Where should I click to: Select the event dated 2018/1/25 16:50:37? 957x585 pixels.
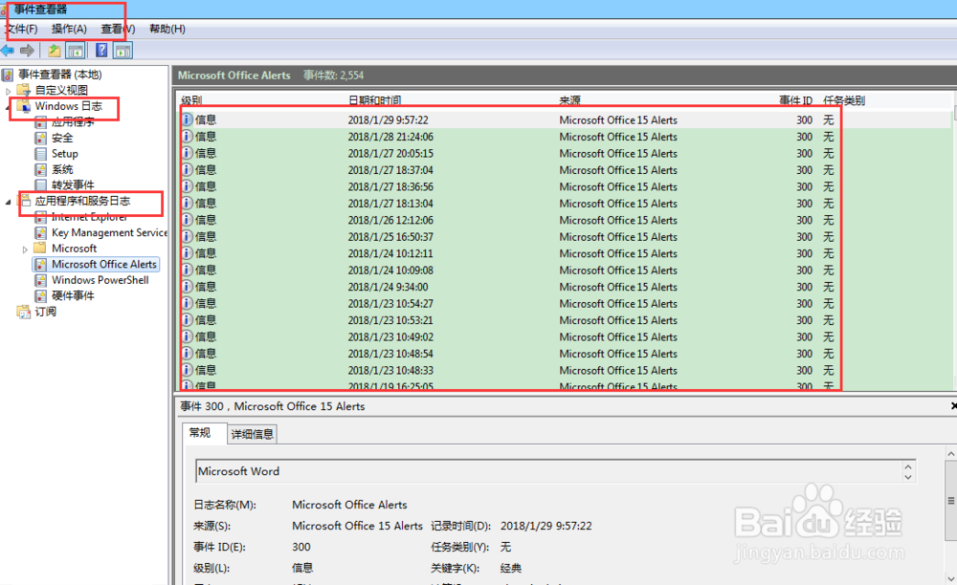click(566, 236)
